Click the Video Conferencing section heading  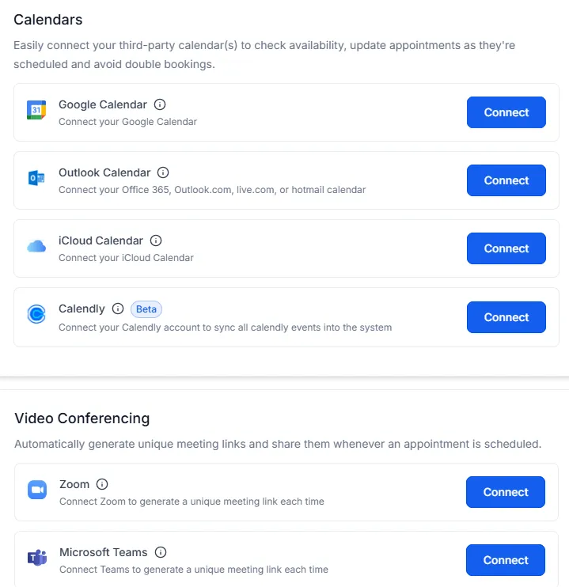coord(82,418)
